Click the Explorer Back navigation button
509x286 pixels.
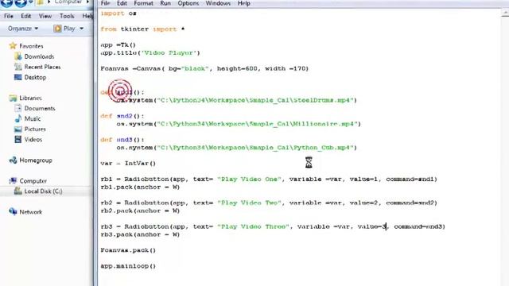click(7, 3)
